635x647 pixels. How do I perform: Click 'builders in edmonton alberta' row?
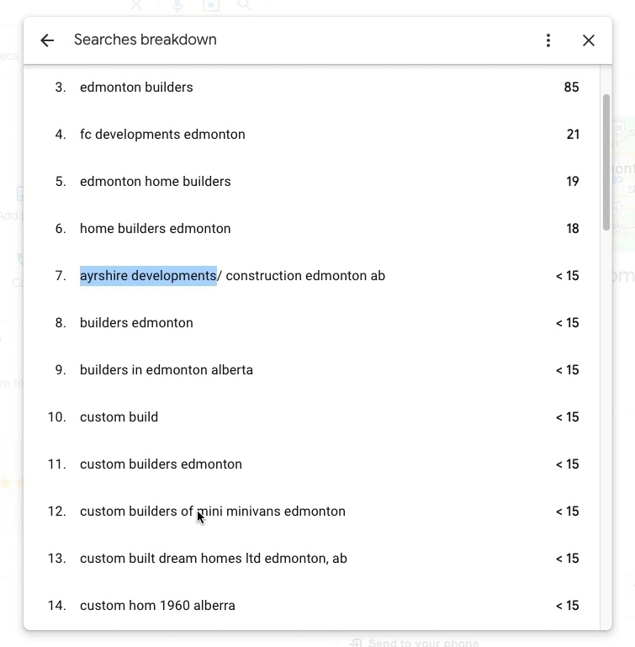pos(166,370)
